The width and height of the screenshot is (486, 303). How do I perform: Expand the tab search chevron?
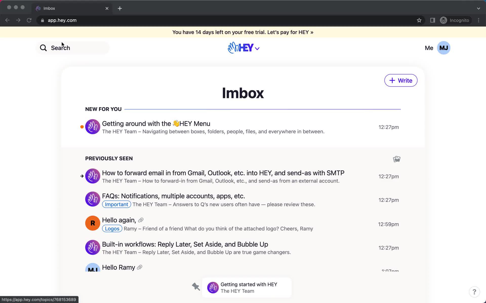(478, 8)
